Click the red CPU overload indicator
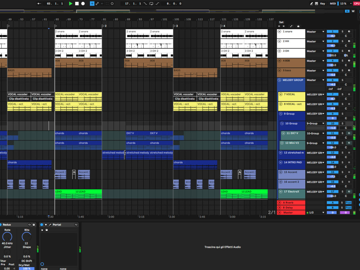Screen dimensions: 360x270 pyautogui.click(x=356, y=4)
